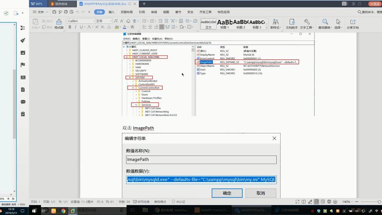This screenshot has width=382, height=215.
Task: Click the eye protection mode icon in status bar
Action: (x=336, y=202)
